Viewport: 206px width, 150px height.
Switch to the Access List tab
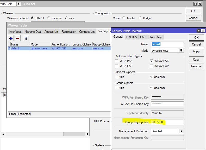51,32
